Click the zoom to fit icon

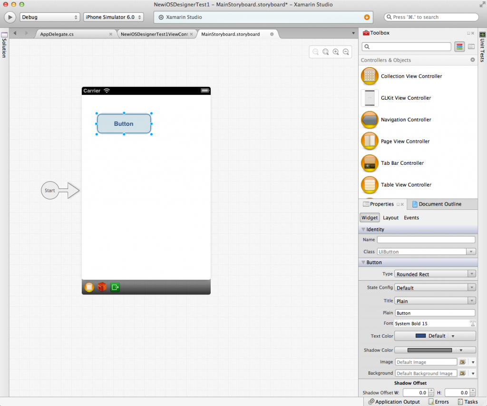325,52
